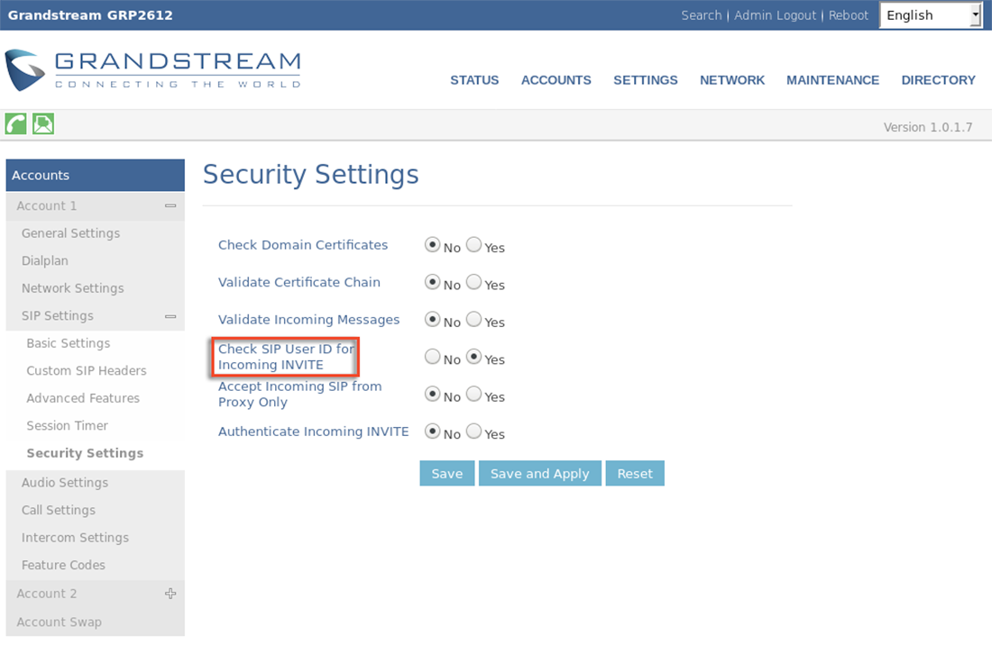This screenshot has width=992, height=645.
Task: Click Admin Logout link
Action: 775,15
